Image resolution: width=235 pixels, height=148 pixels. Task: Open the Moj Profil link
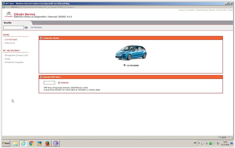click(x=221, y=10)
